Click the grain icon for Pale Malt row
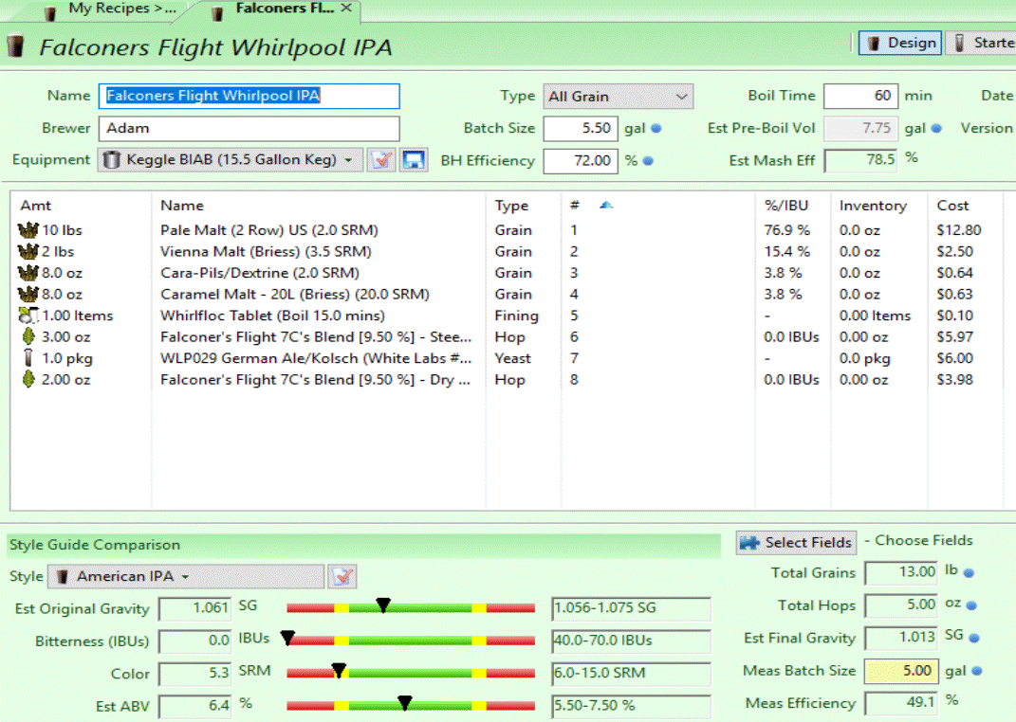 28,229
